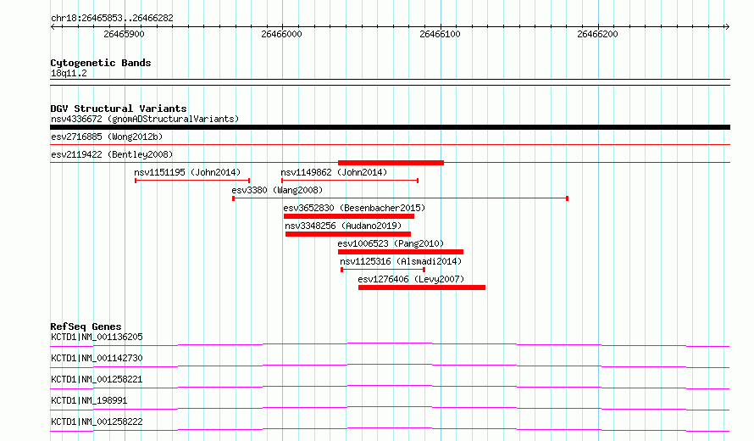754x441 pixels.
Task: Open nsv1149862 (John2014) variant label
Action: coord(334,172)
